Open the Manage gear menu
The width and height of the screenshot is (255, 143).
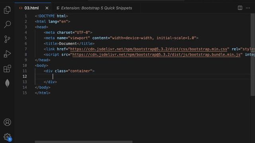coord(7,137)
